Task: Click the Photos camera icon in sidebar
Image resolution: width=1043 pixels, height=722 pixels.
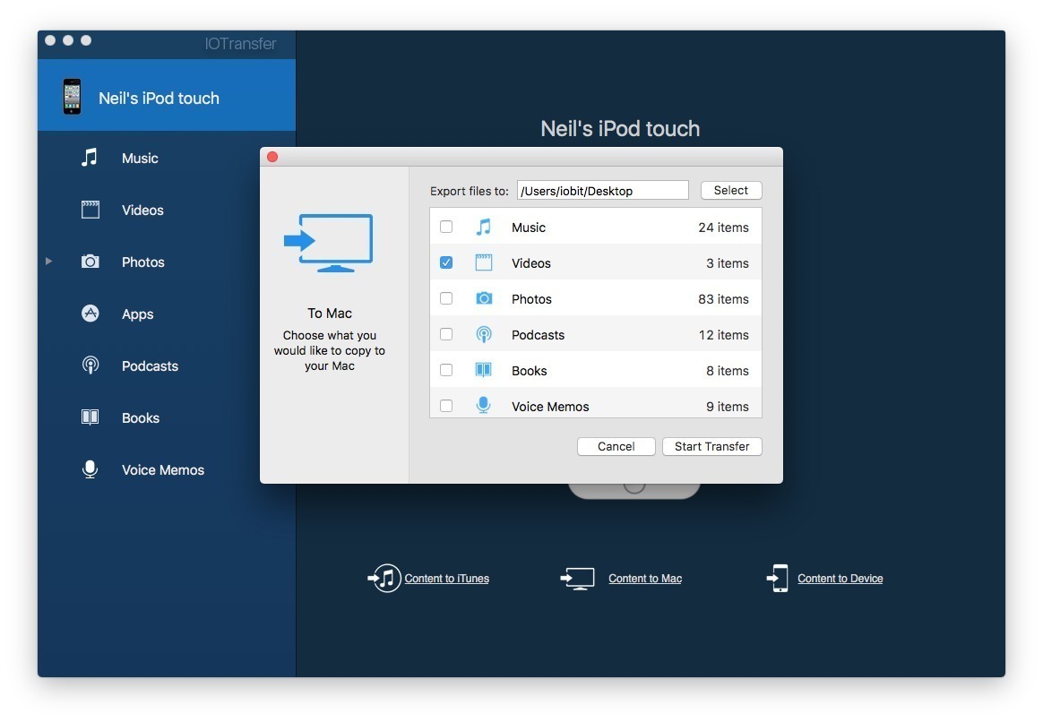Action: [x=90, y=262]
